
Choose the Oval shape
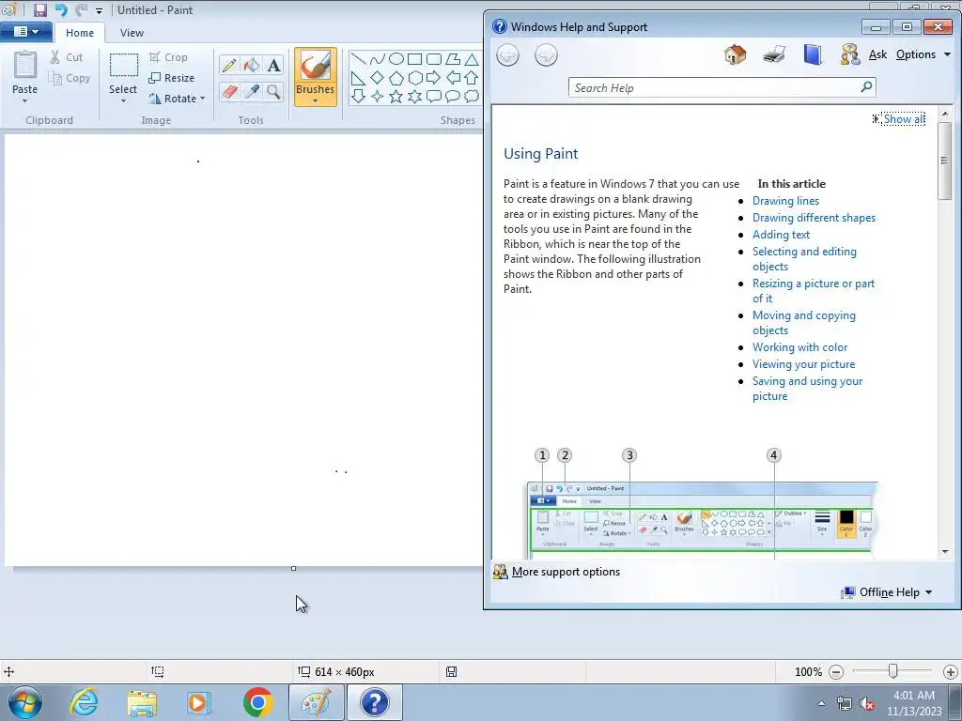(x=396, y=59)
